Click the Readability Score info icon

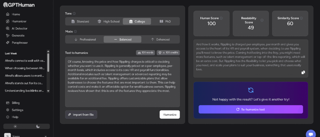262,20
